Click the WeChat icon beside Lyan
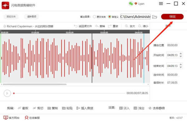 pyautogui.click(x=131, y=4)
